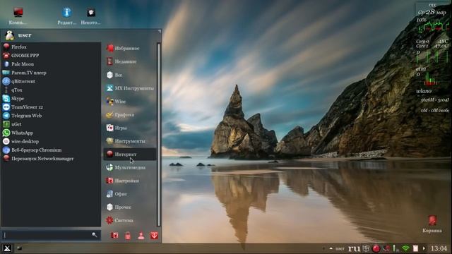
Task: Click the 13:04 panel clock
Action: pyautogui.click(x=439, y=248)
